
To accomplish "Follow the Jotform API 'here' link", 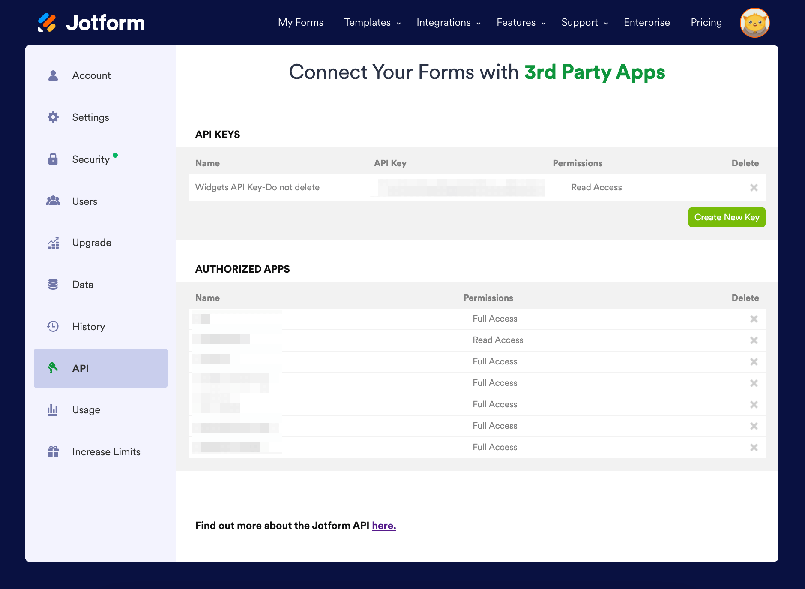I will 384,526.
